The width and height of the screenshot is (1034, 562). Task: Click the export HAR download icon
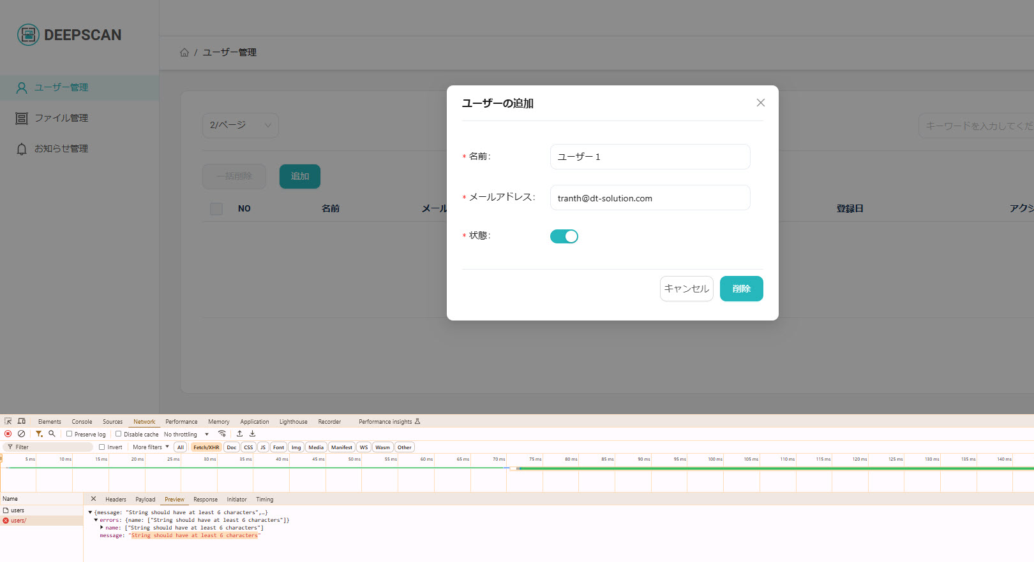[252, 434]
